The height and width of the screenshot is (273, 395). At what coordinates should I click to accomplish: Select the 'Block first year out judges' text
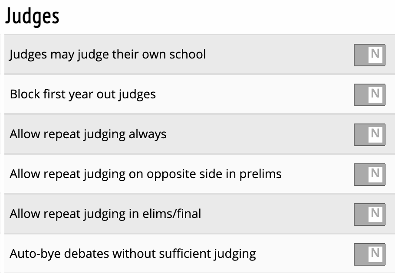[82, 94]
